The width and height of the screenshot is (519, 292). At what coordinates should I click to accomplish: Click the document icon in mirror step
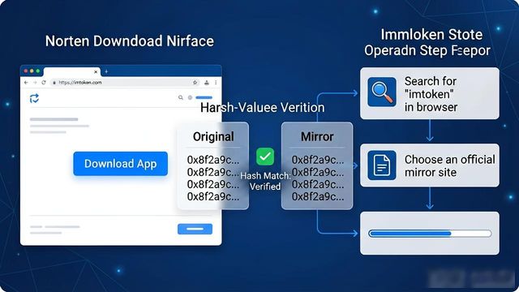click(382, 165)
